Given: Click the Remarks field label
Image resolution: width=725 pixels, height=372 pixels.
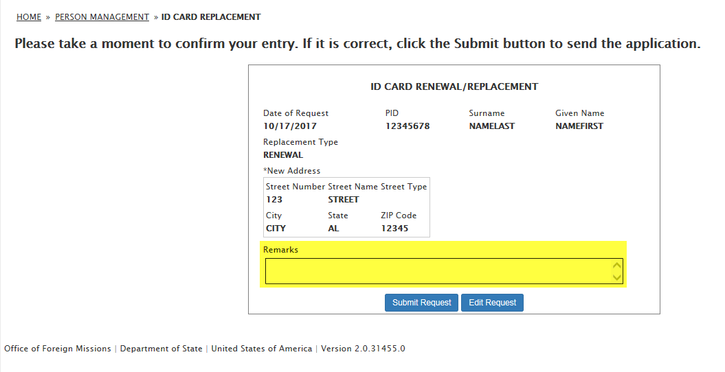Looking at the screenshot, I should coord(280,250).
